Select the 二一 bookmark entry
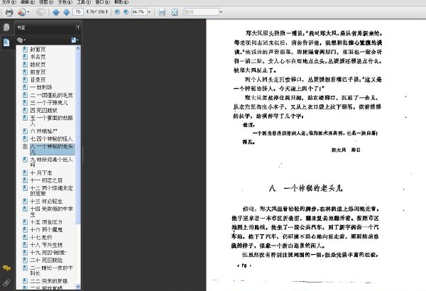 pyautogui.click(x=51, y=270)
